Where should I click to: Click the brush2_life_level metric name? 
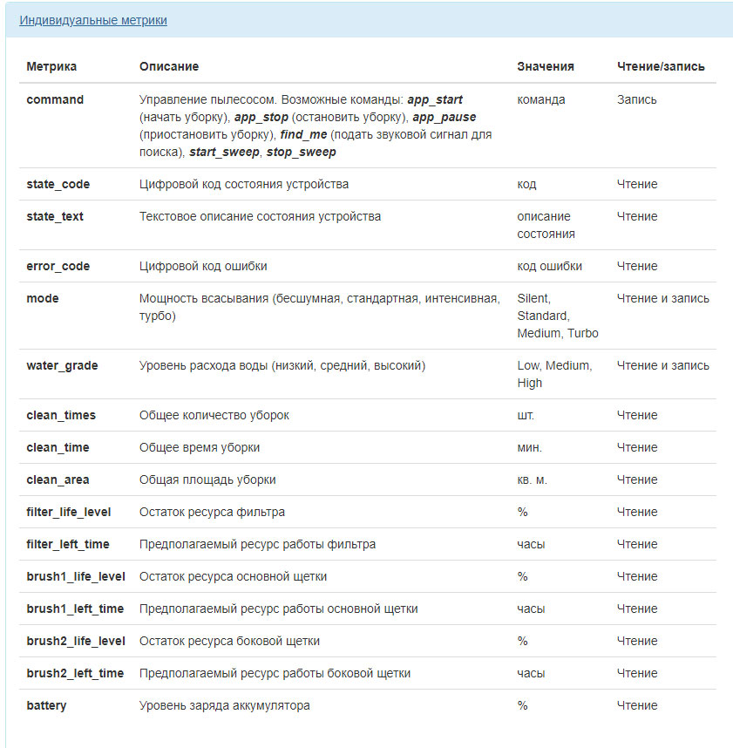[76, 641]
